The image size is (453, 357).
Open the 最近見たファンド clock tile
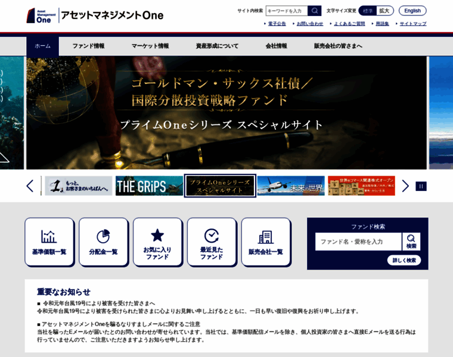pyautogui.click(x=212, y=242)
